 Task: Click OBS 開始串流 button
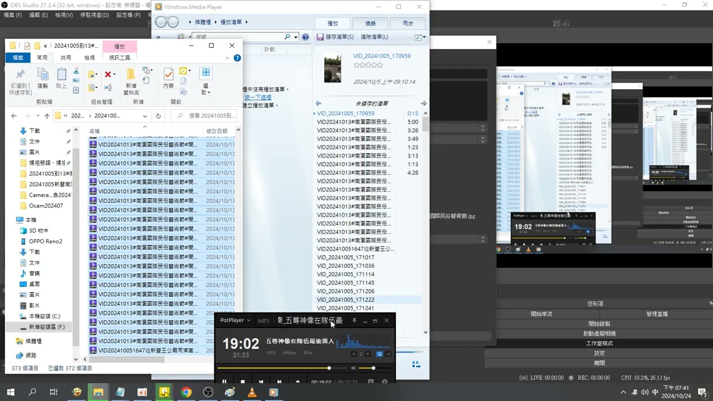tap(541, 314)
